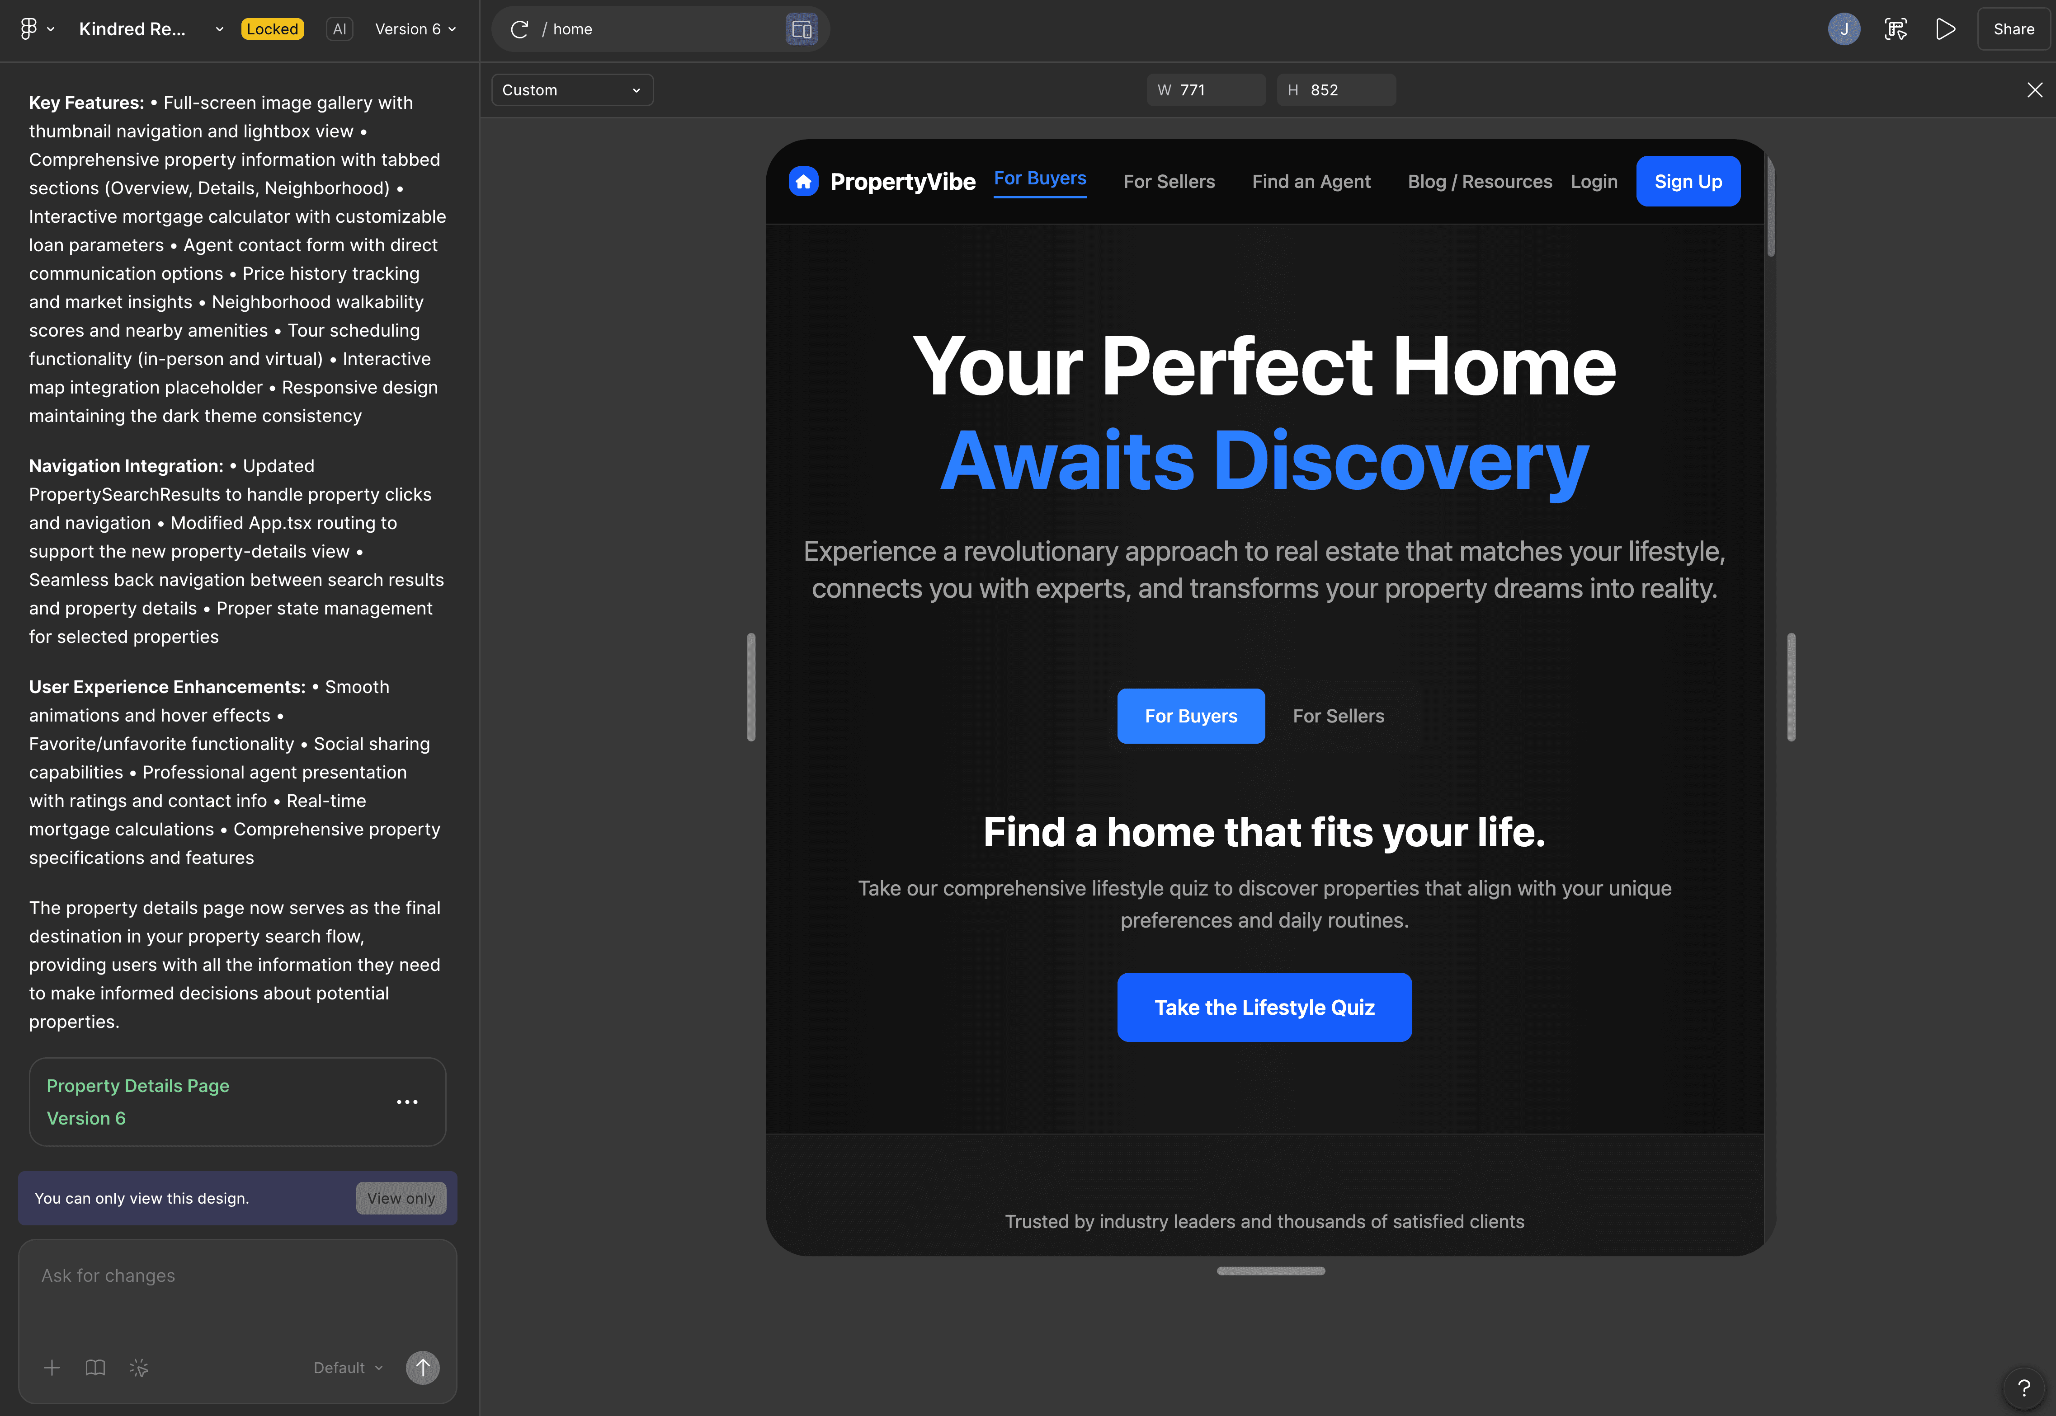2056x1416 pixels.
Task: Open Blog / Resources nav item
Action: (1479, 181)
